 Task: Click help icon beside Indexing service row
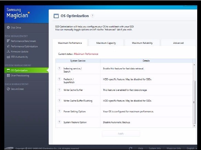point(59,69)
